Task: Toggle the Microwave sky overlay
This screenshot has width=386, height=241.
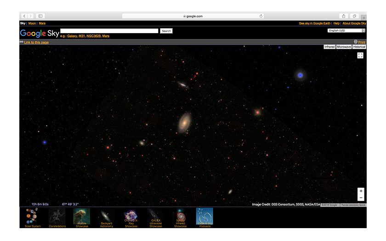Action: (x=344, y=47)
